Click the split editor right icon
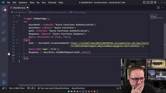 pos(158,7)
